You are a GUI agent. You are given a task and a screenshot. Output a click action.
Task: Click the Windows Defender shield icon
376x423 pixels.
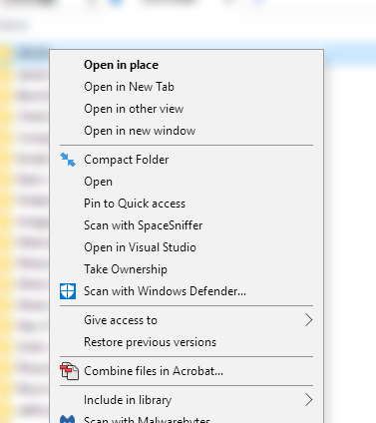68,291
